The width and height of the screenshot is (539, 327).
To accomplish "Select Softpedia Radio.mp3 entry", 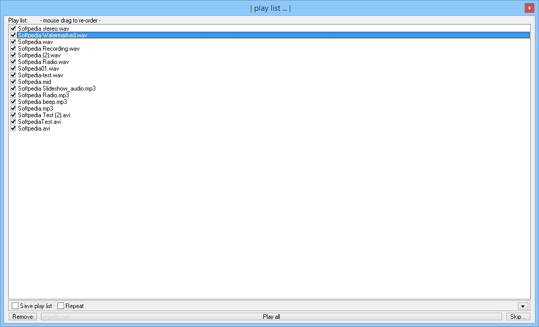I will click(x=44, y=95).
